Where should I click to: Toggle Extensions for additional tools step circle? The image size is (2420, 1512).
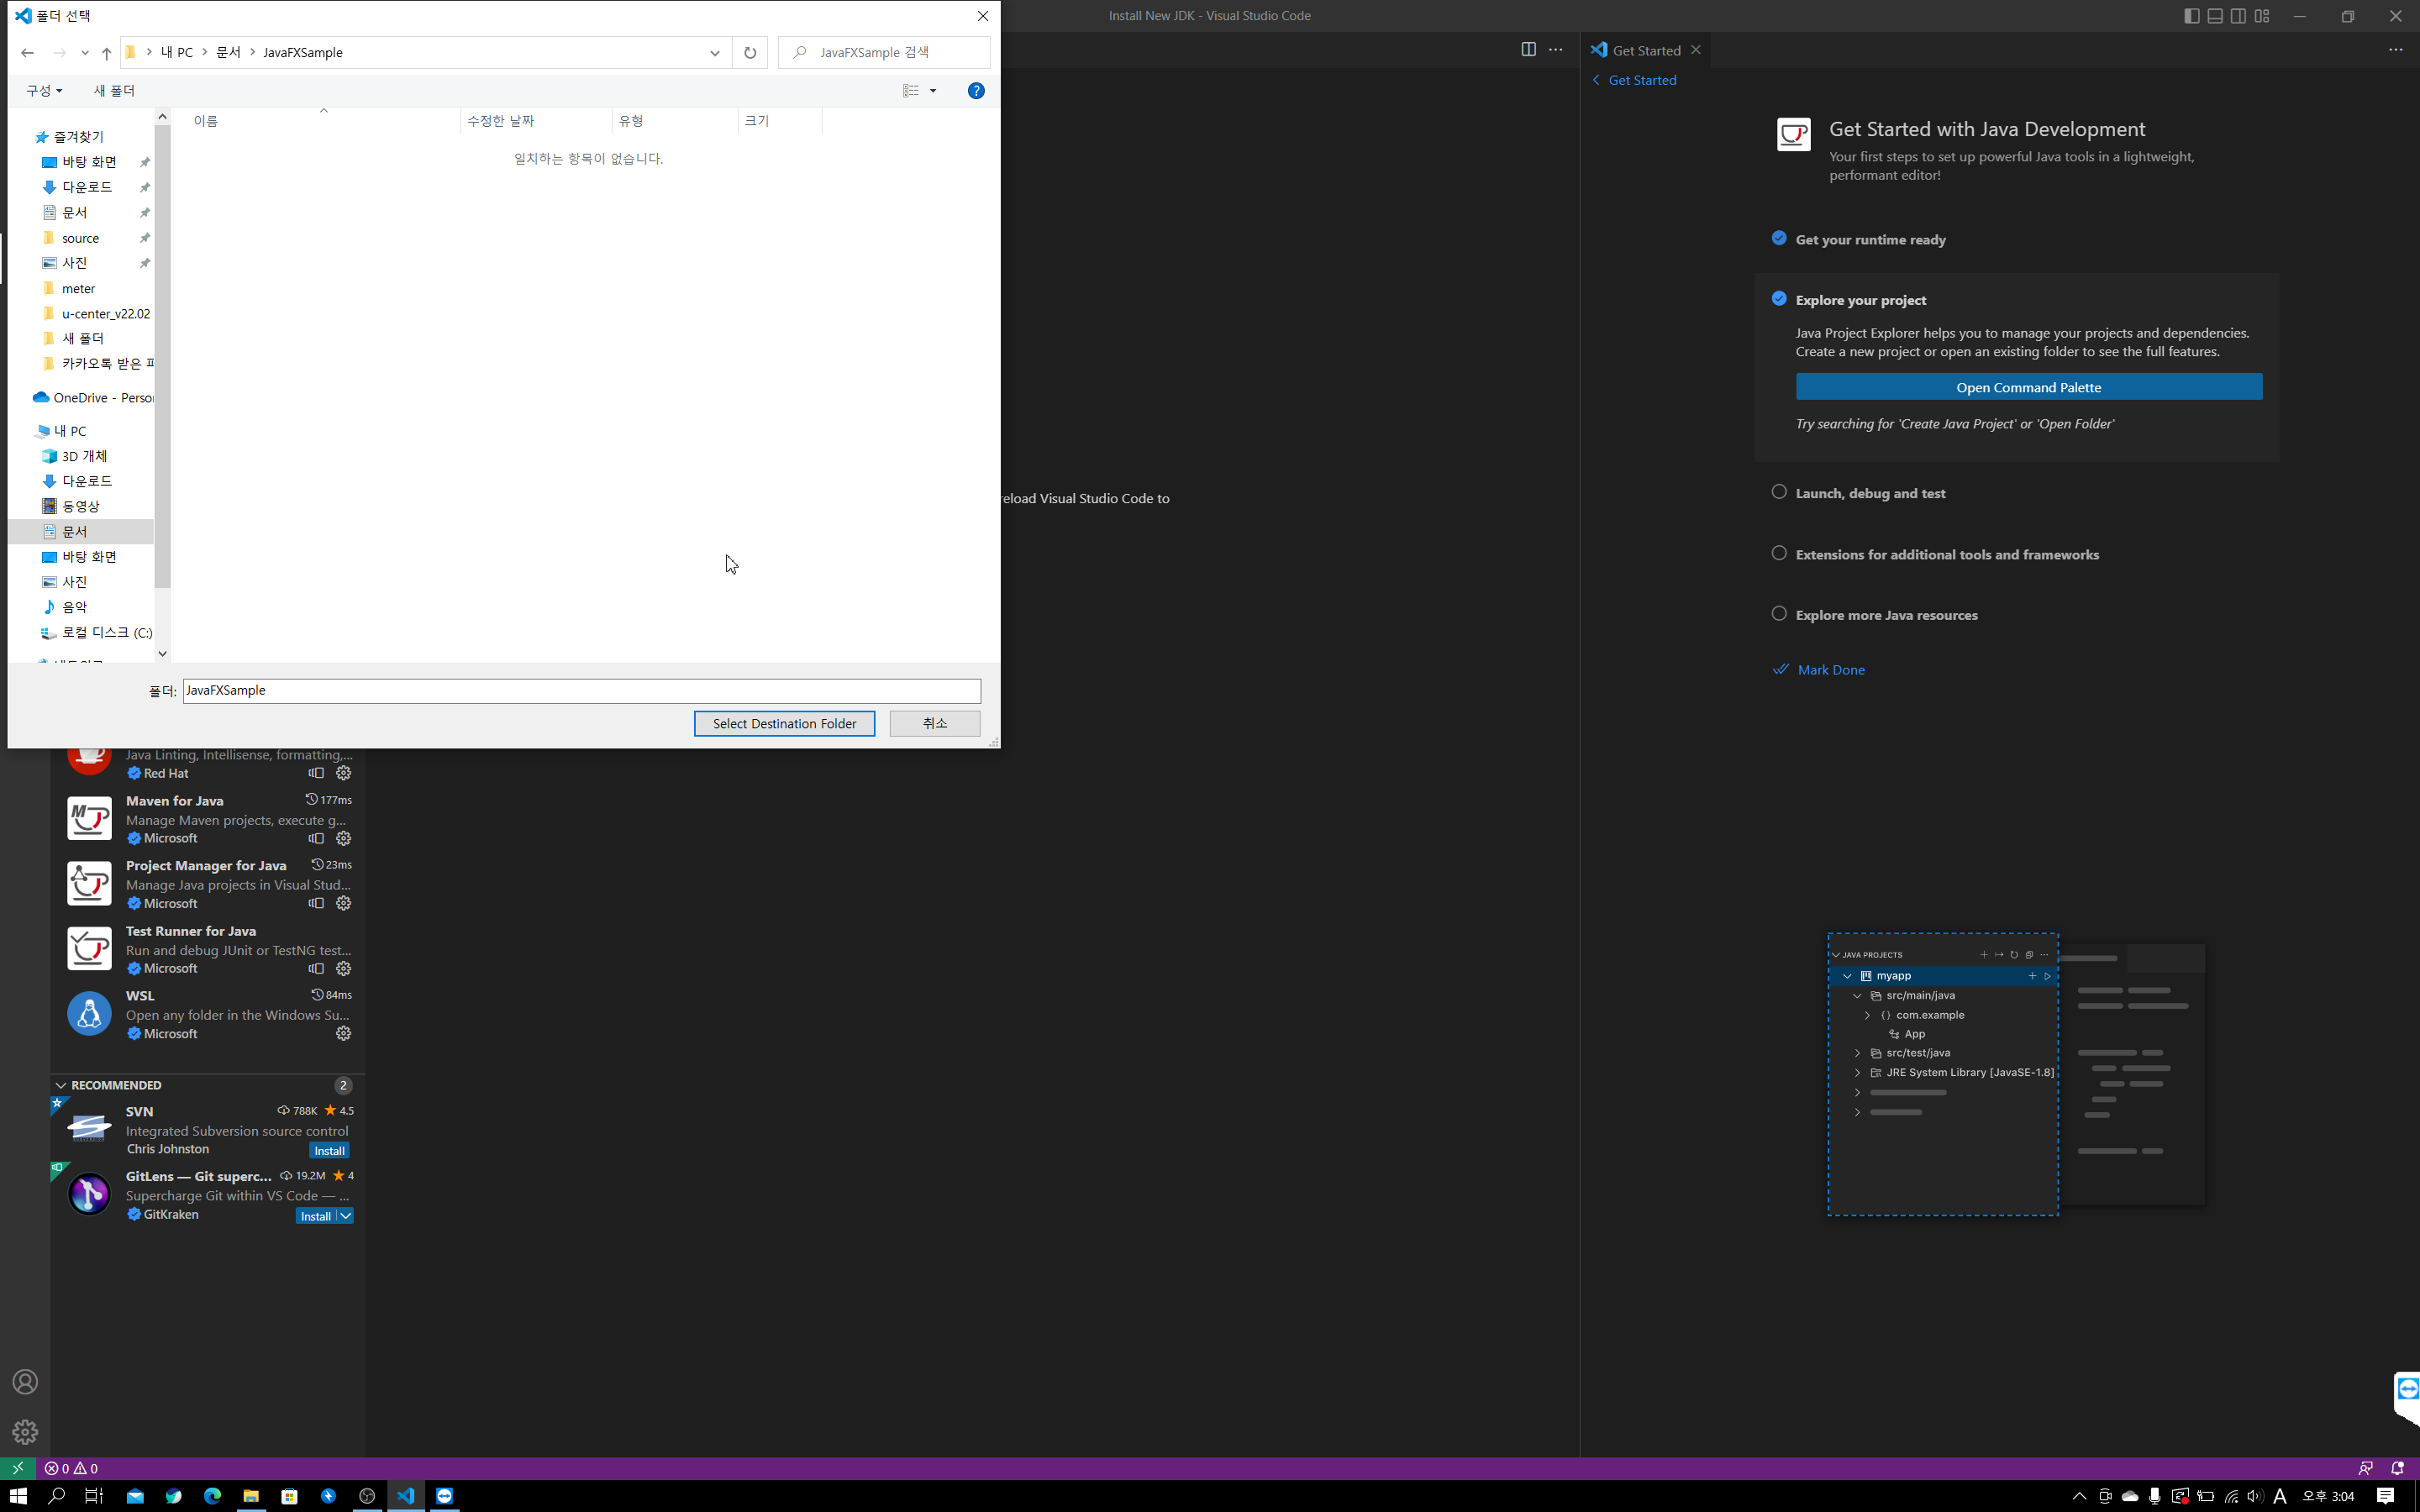(1779, 552)
